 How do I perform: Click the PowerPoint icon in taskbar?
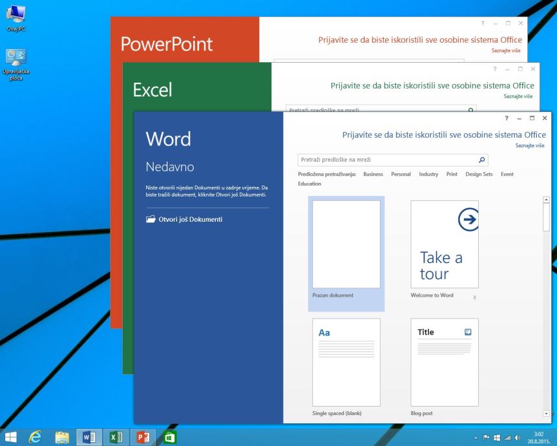click(142, 436)
